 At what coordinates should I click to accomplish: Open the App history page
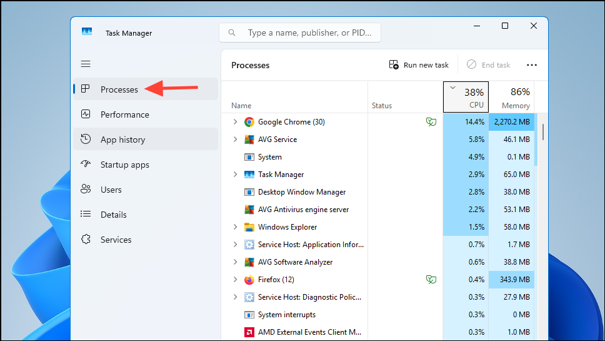point(146,140)
